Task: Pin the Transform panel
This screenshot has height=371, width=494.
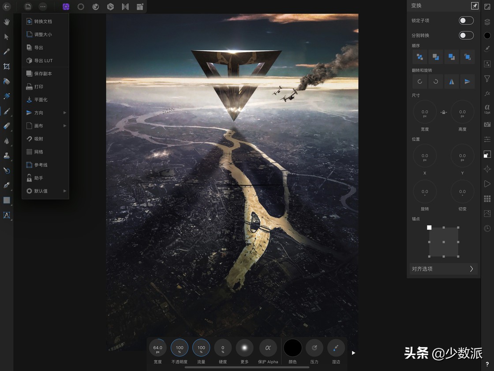Action: point(474,6)
